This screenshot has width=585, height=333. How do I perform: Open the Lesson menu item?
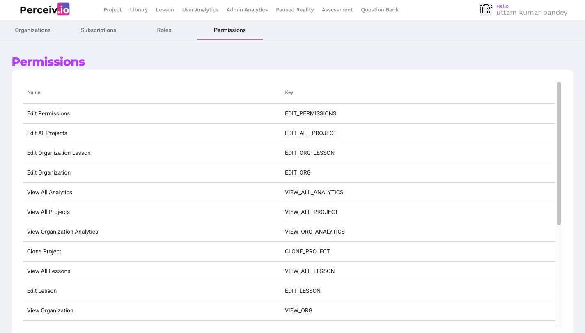[x=165, y=10]
